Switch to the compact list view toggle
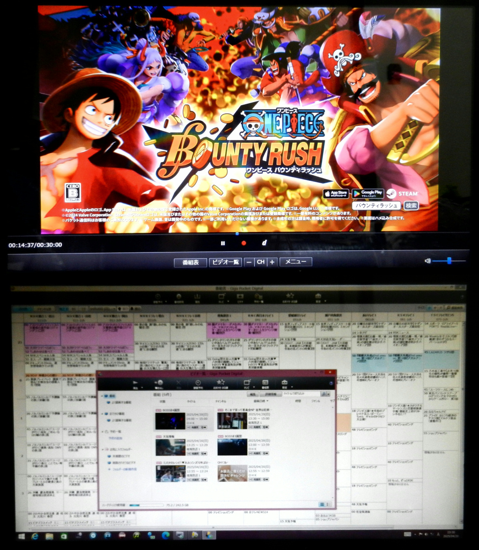The height and width of the screenshot is (550, 479). [328, 505]
